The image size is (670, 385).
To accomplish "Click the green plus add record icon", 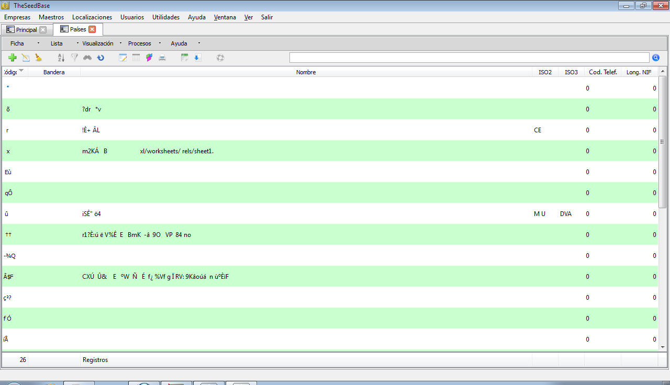I will tap(13, 58).
